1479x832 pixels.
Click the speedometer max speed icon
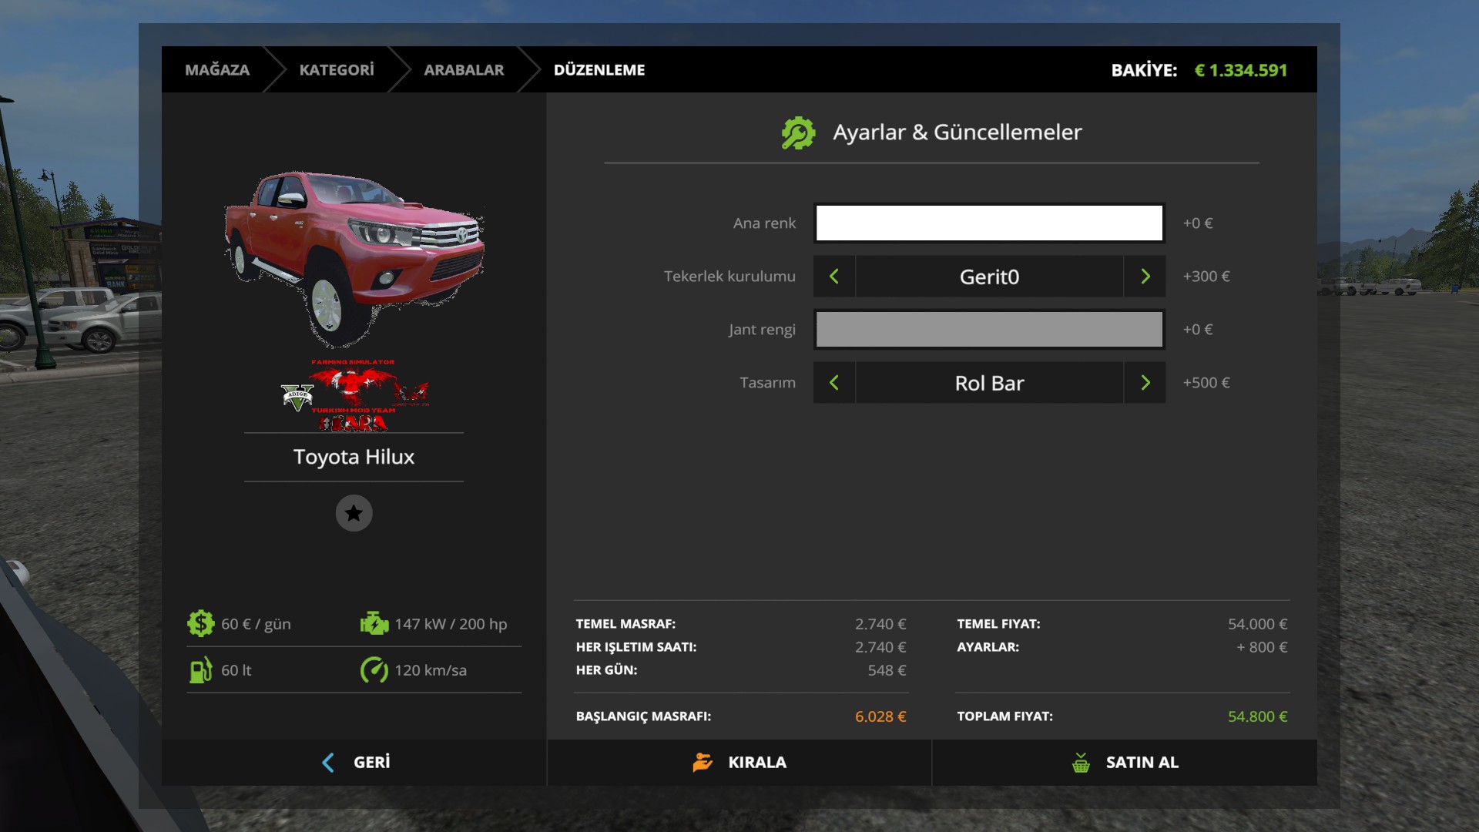(x=374, y=670)
